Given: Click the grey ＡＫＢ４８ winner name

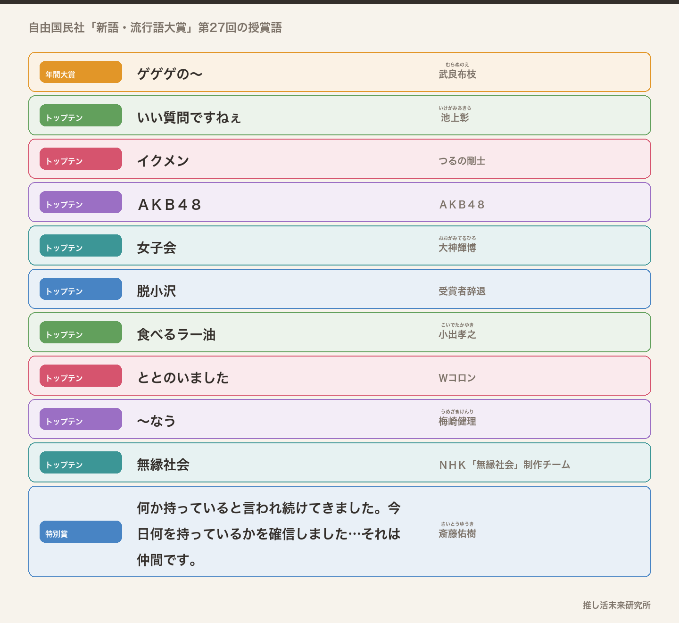Looking at the screenshot, I should [x=462, y=204].
